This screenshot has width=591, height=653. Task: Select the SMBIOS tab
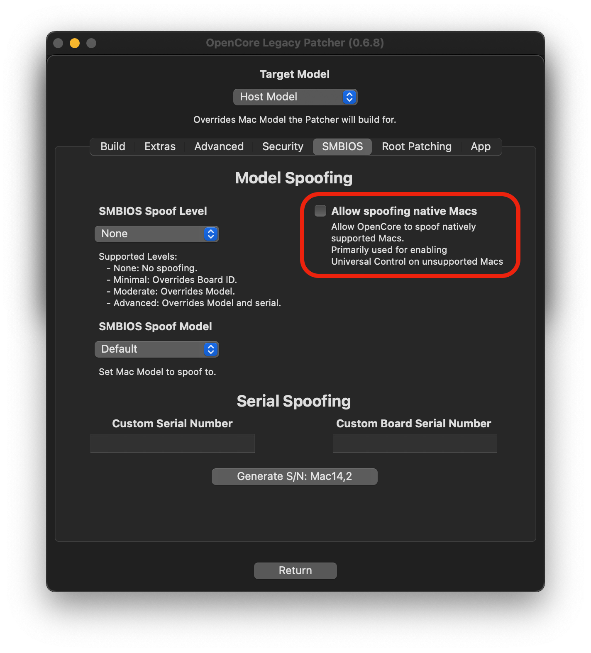(x=342, y=147)
